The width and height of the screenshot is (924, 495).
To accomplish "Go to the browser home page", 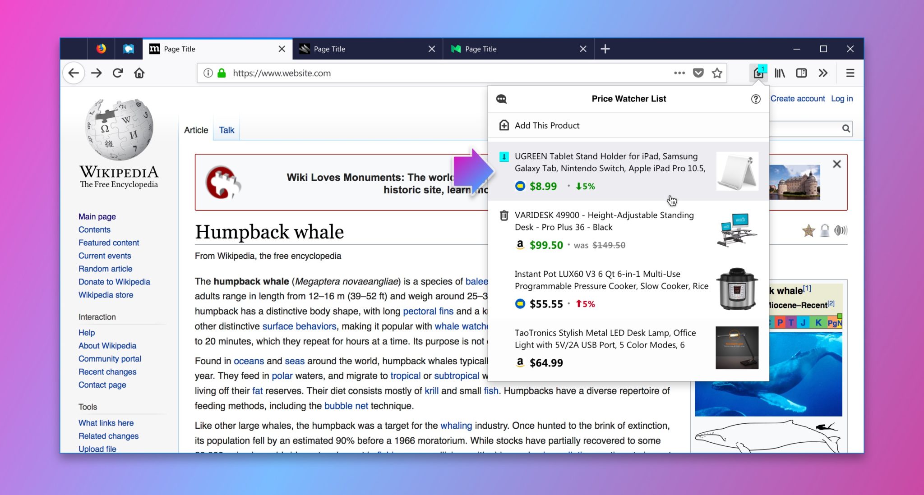I will point(139,73).
